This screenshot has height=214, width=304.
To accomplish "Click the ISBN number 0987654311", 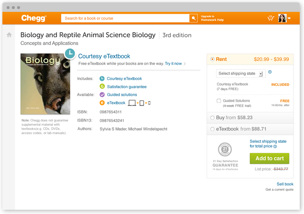I will click(110, 112).
